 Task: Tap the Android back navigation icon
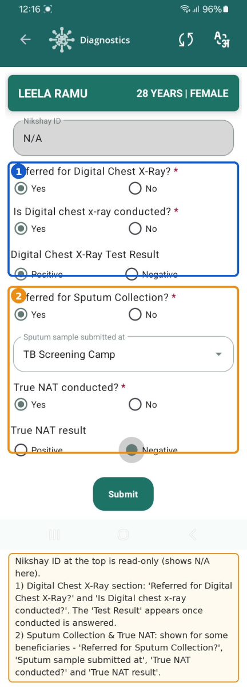click(x=193, y=535)
